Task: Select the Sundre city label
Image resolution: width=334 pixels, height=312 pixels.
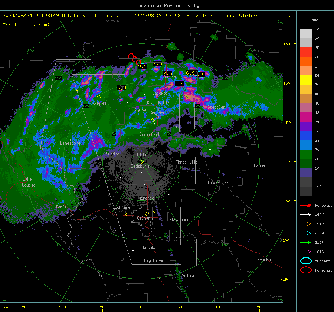Action: [x=112, y=154]
